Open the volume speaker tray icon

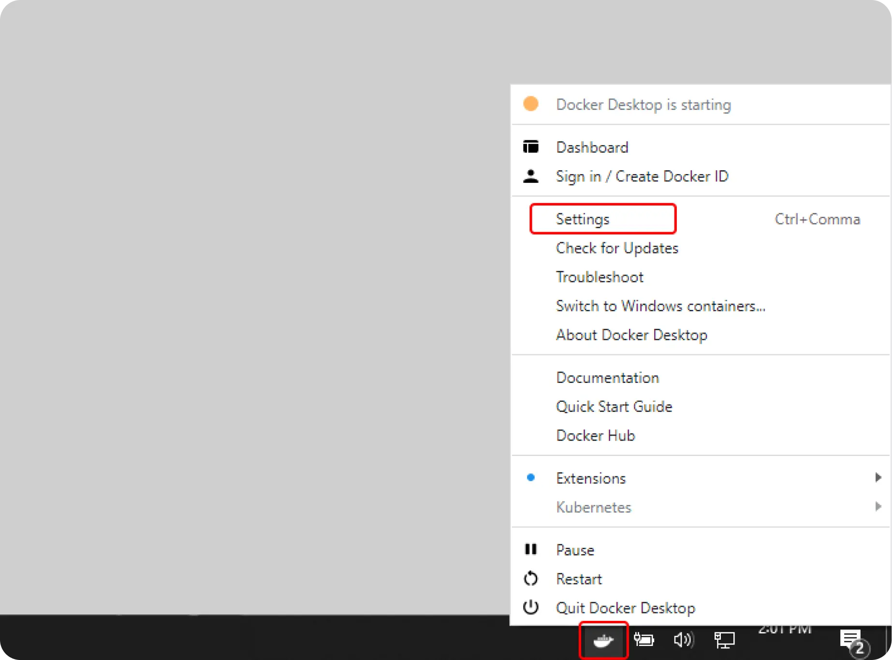coord(684,640)
